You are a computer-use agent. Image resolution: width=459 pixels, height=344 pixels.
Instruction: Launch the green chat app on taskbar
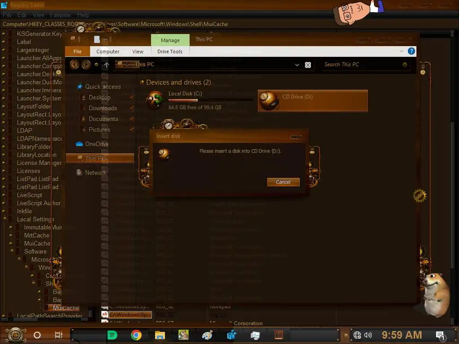coord(112,335)
